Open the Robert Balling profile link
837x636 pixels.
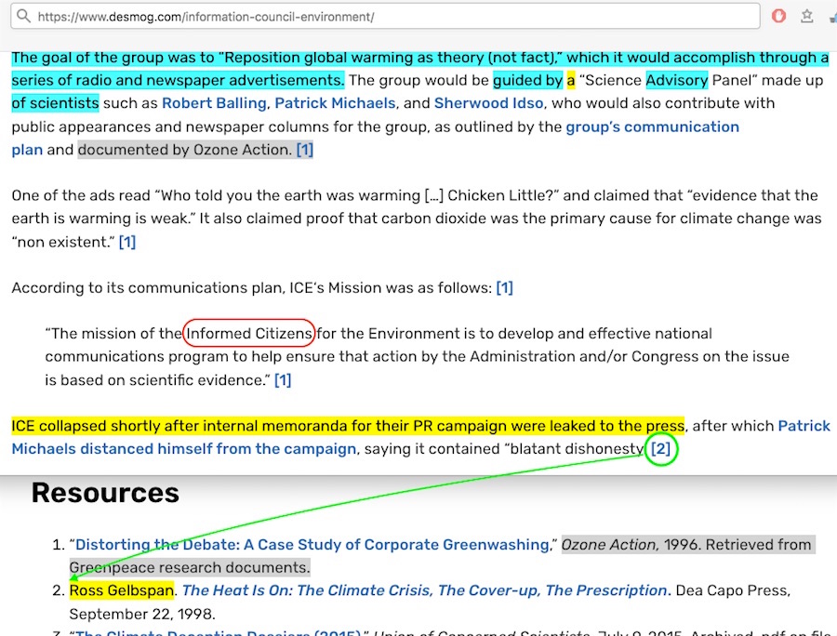(x=214, y=103)
